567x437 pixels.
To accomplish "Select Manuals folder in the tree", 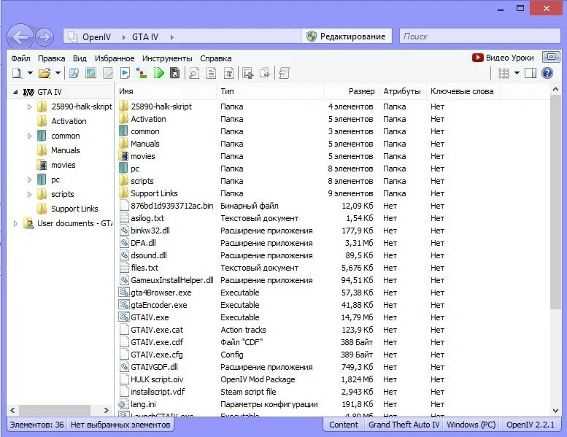I will [x=66, y=150].
